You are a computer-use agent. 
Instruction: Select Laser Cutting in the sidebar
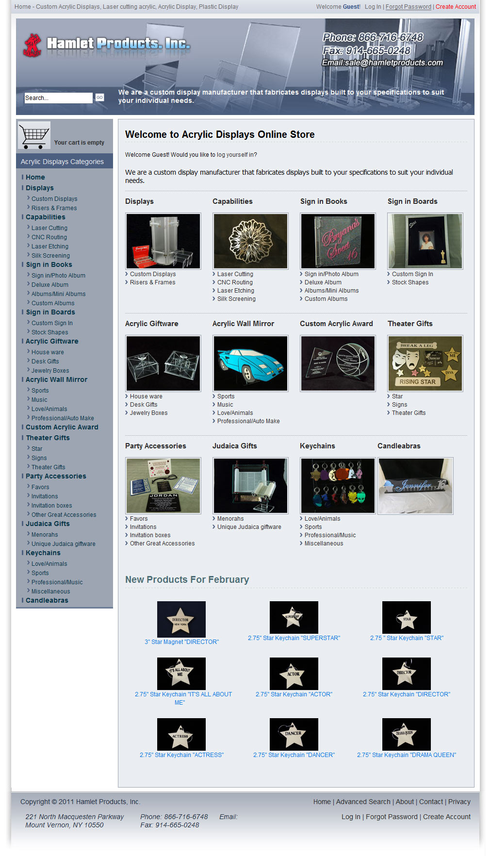[49, 228]
